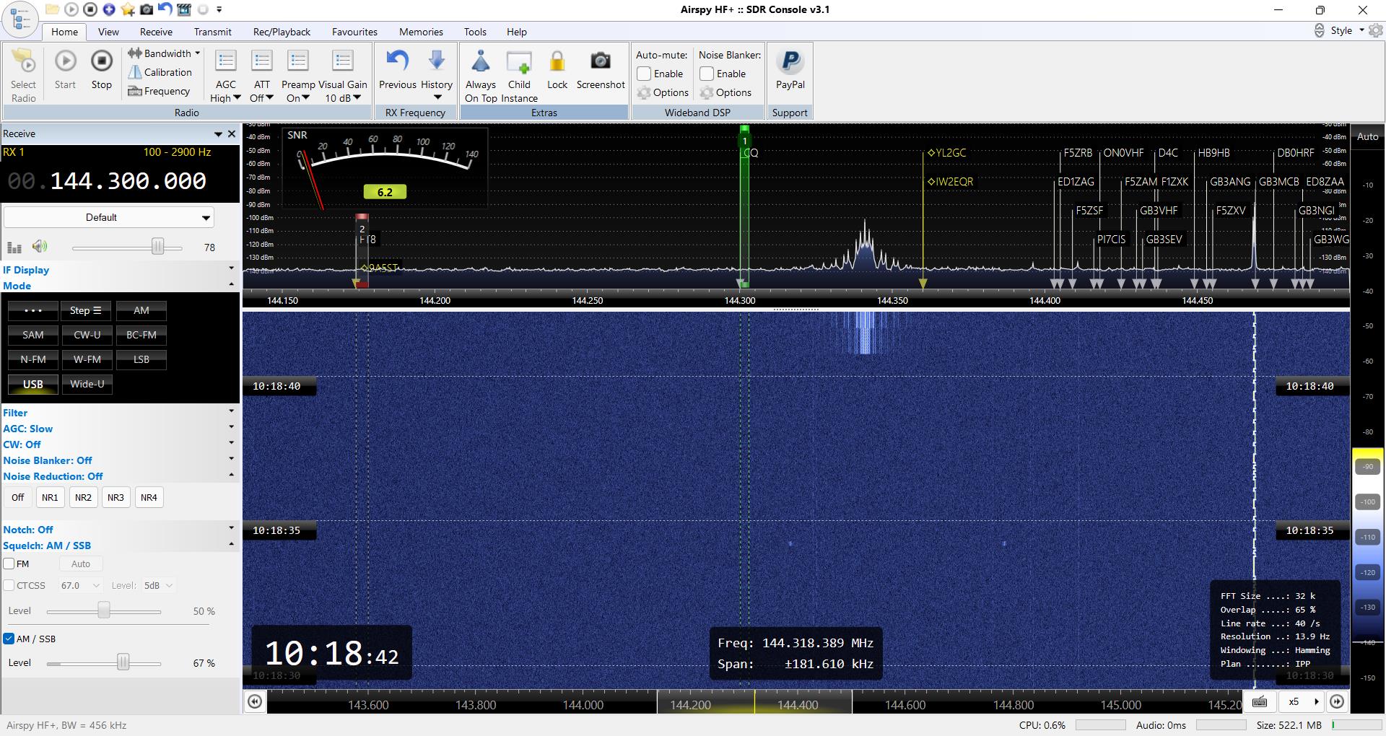Screen dimensions: 1386x736
Task: Expand the Filter section
Action: click(118, 413)
